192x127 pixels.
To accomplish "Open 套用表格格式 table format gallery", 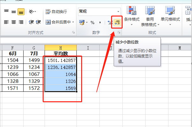I will click(x=150, y=16).
